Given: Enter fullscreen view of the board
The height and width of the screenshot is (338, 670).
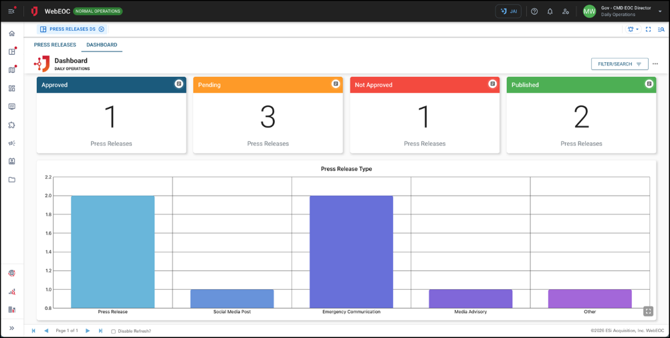Looking at the screenshot, I should [648, 29].
